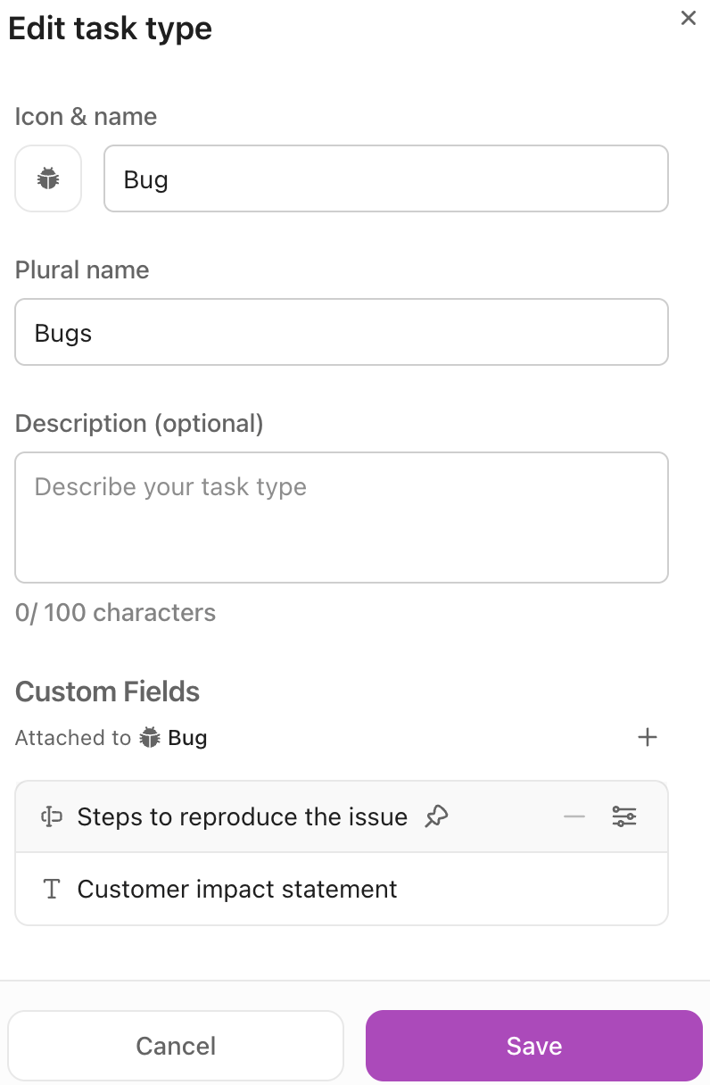
Task: Close the Edit task type dialog
Action: click(x=688, y=18)
